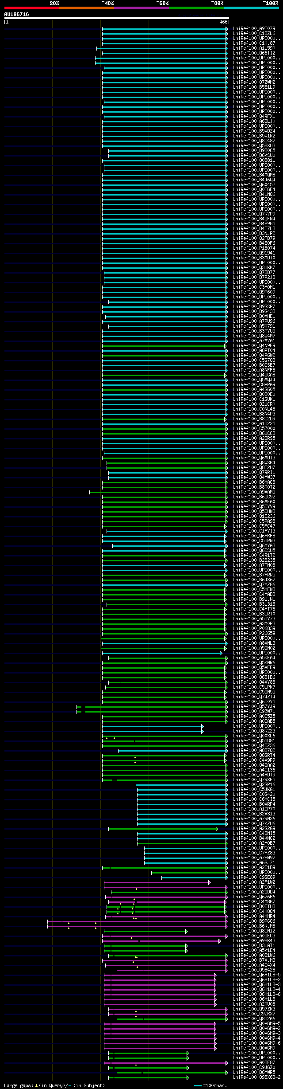Click the UniRef100_Q6AUI3 label
The height and width of the screenshot is (1089, 283).
pyautogui.click(x=254, y=458)
